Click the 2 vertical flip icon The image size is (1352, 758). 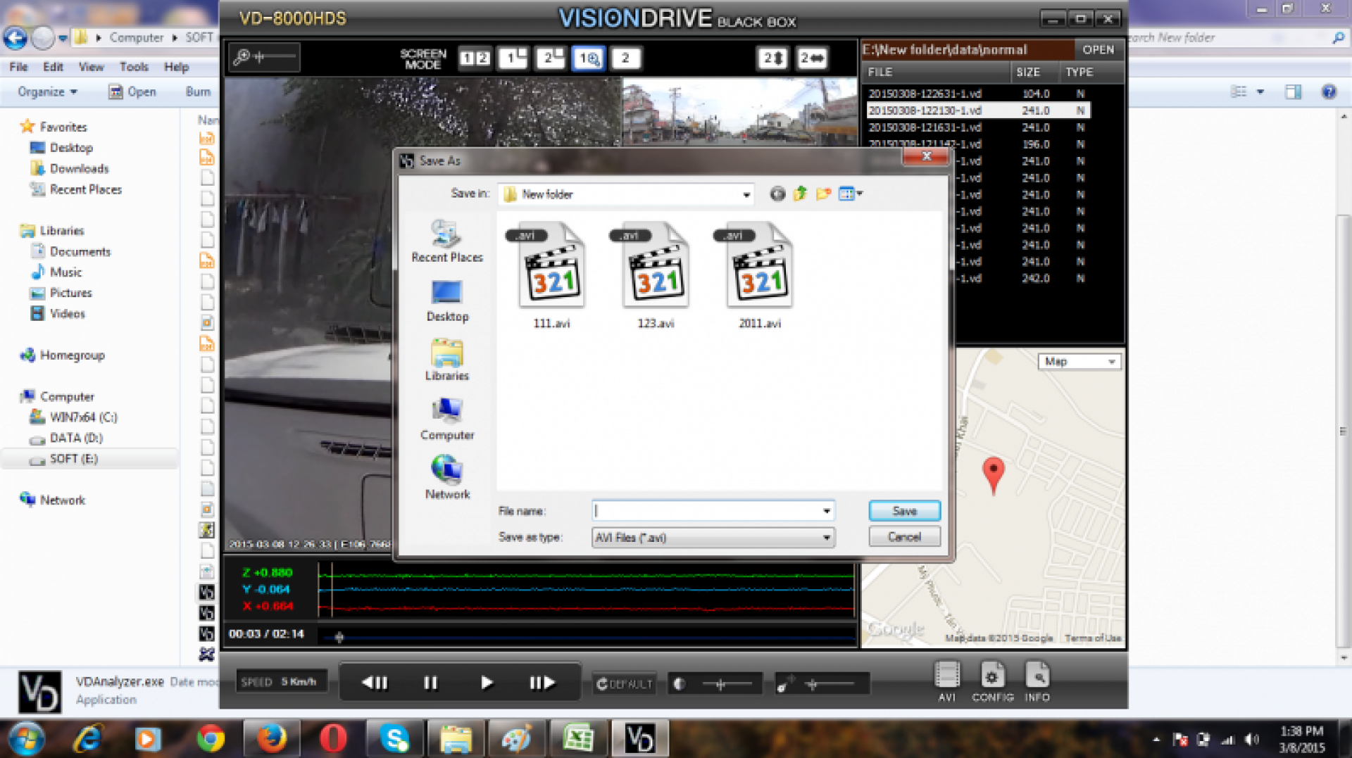(772, 58)
